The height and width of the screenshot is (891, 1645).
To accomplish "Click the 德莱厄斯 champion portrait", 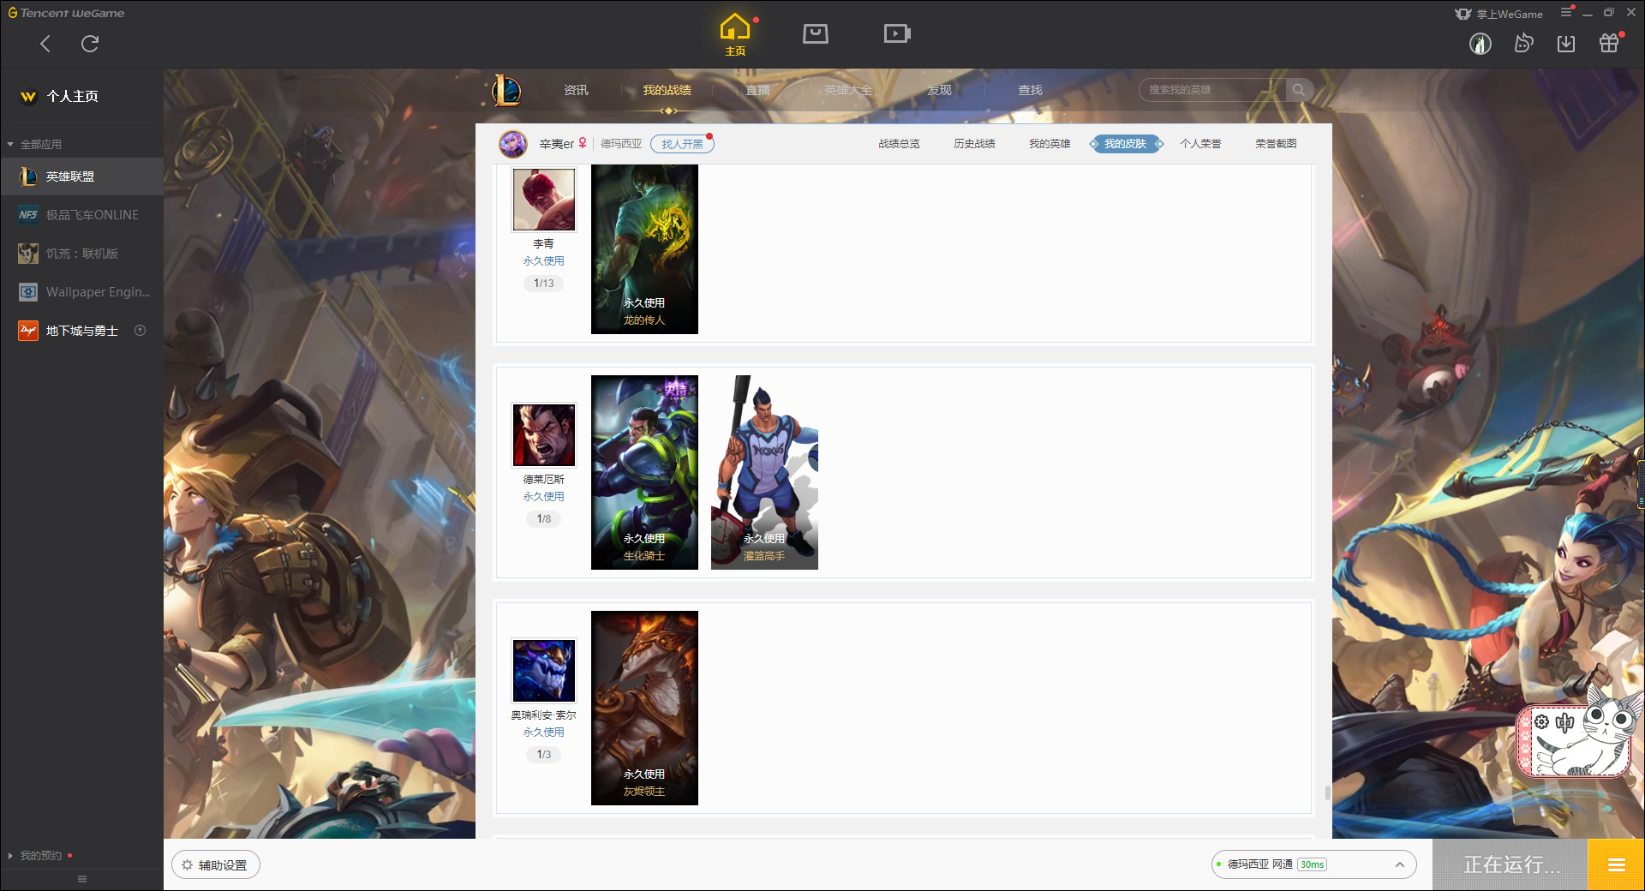I will click(544, 435).
